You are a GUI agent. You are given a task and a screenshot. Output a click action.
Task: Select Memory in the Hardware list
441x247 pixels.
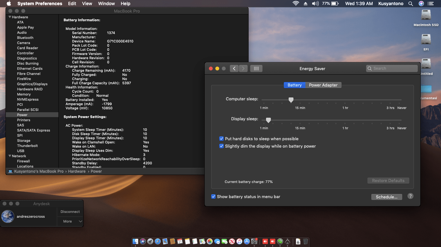[x=24, y=94]
